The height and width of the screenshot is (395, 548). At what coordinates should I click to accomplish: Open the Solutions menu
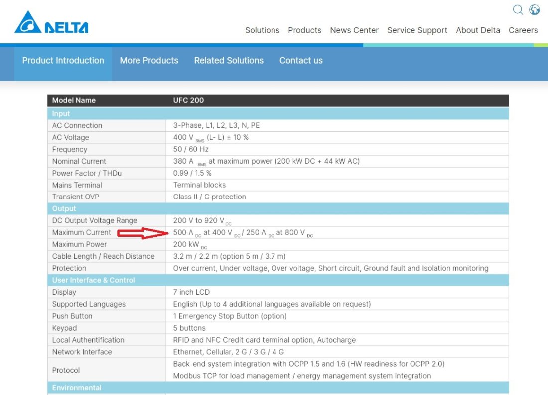click(x=262, y=30)
